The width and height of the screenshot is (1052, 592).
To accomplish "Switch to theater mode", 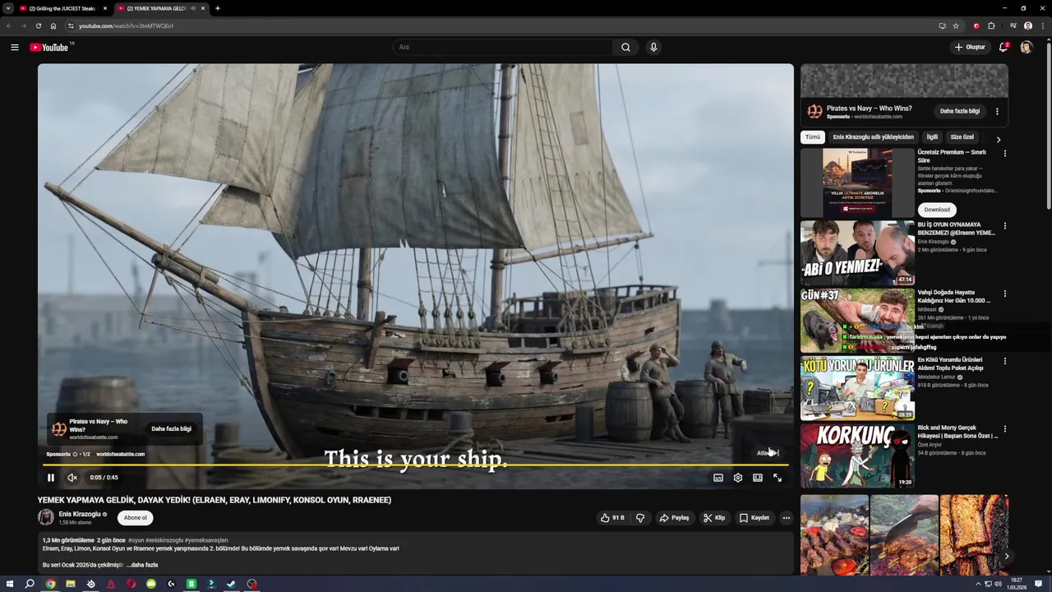I will point(758,478).
